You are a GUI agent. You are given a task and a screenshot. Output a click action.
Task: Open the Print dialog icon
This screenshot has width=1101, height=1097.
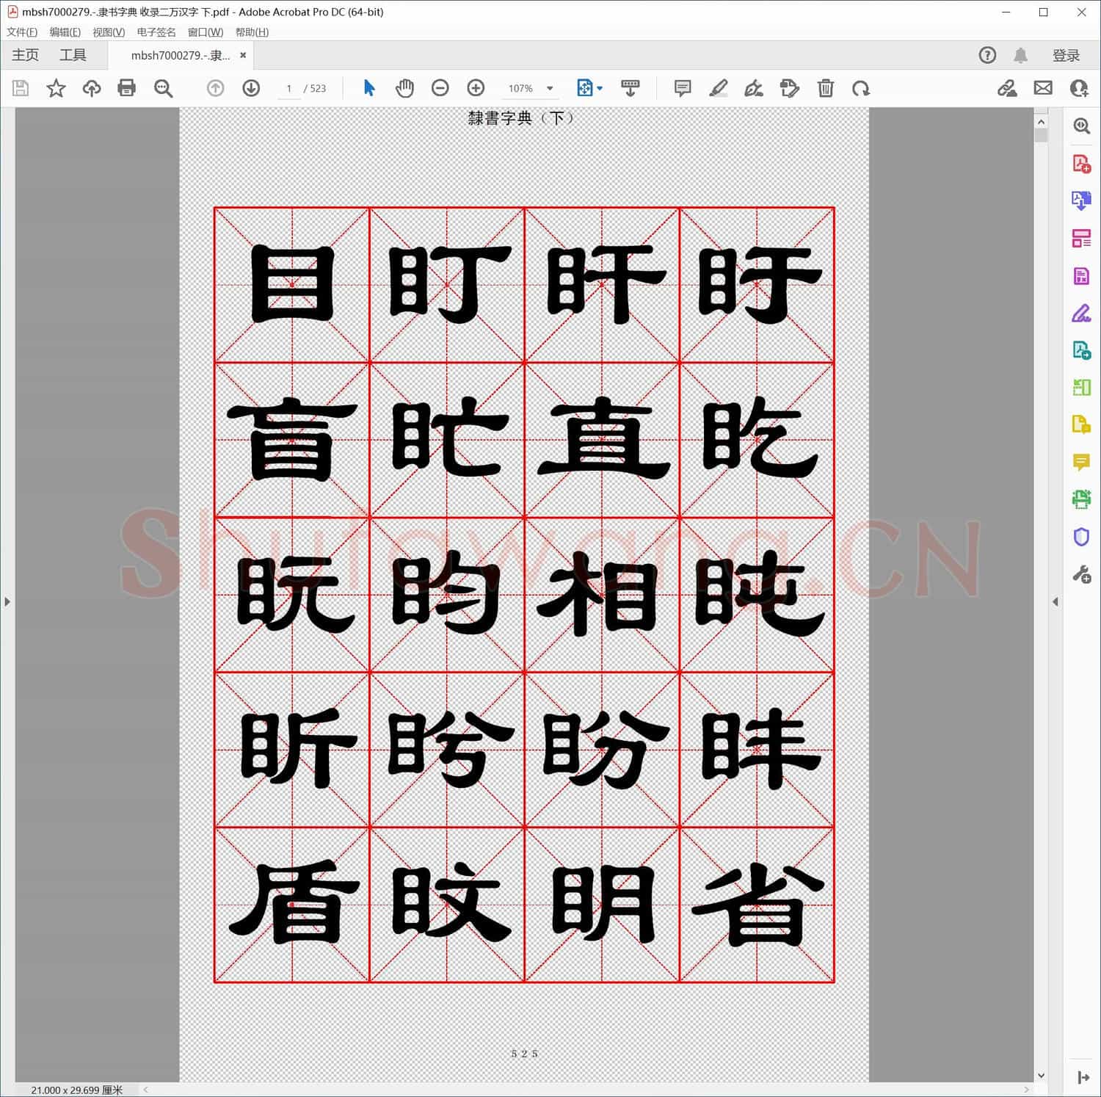(126, 87)
